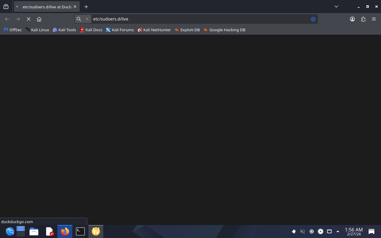Screen dimensions: 381x238
Task: Click the translate page globe icon
Action: (313, 19)
